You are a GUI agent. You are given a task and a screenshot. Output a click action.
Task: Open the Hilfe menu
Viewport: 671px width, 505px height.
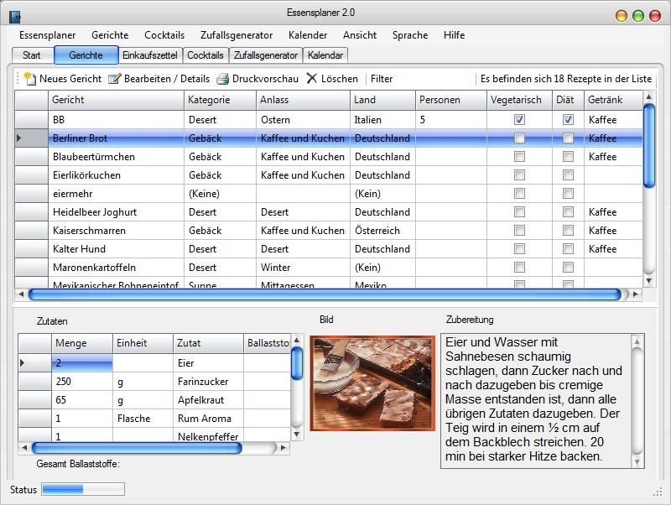(x=454, y=35)
